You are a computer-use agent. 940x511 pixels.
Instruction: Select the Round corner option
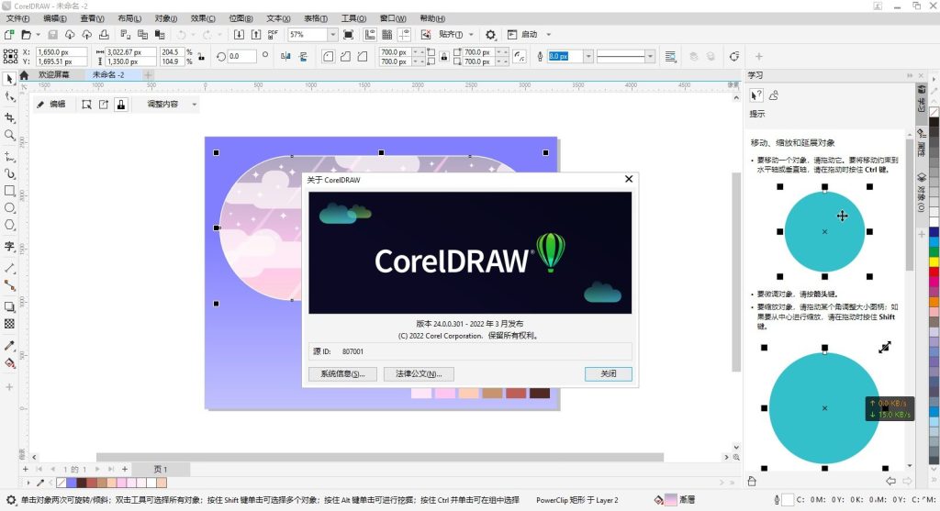[329, 56]
